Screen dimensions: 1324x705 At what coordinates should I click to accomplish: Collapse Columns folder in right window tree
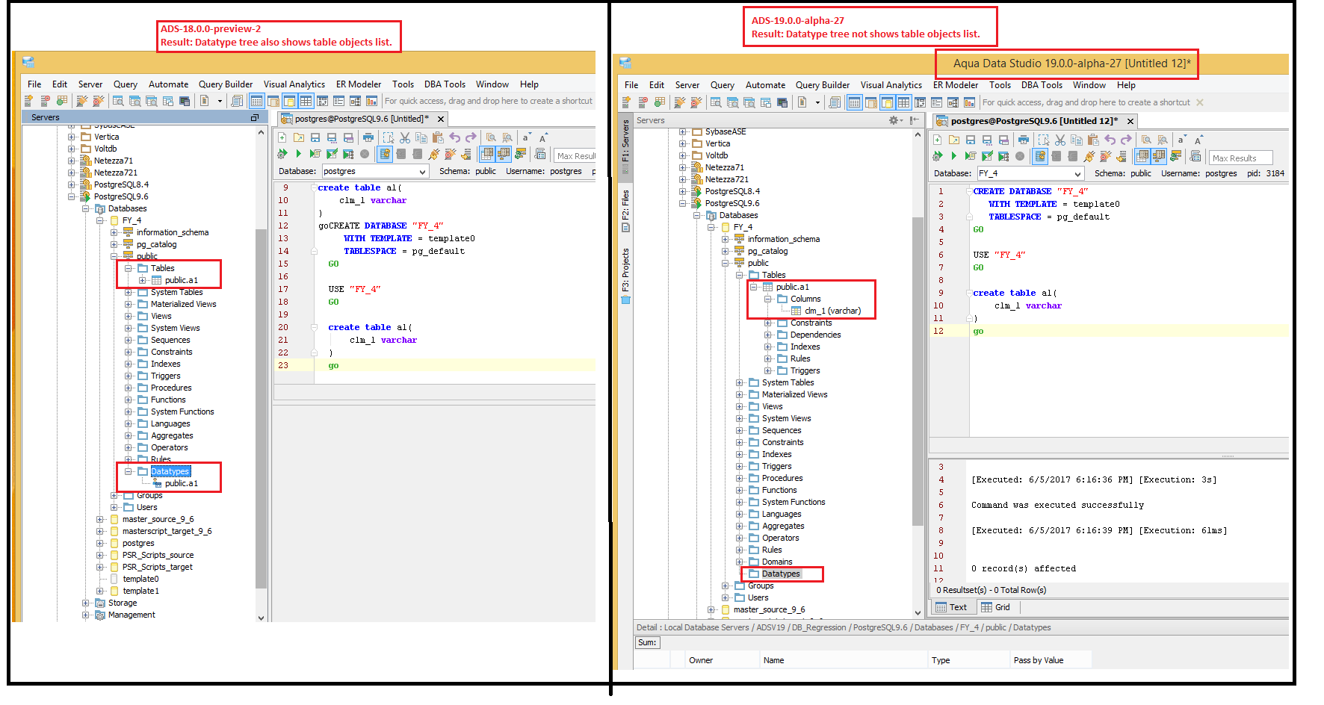[x=768, y=299]
